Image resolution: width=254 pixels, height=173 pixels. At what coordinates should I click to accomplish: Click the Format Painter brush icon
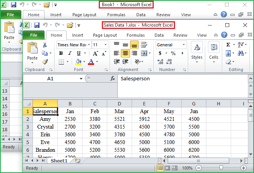point(45,62)
